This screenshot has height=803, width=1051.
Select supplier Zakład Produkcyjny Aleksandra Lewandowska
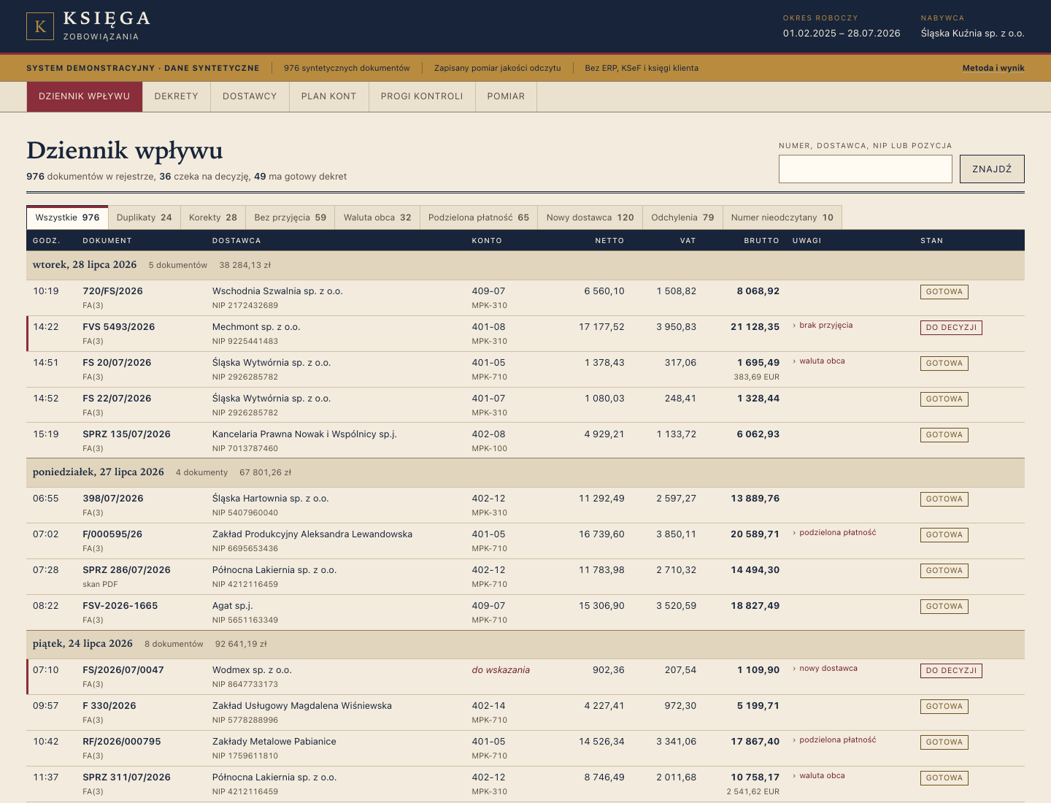(312, 534)
